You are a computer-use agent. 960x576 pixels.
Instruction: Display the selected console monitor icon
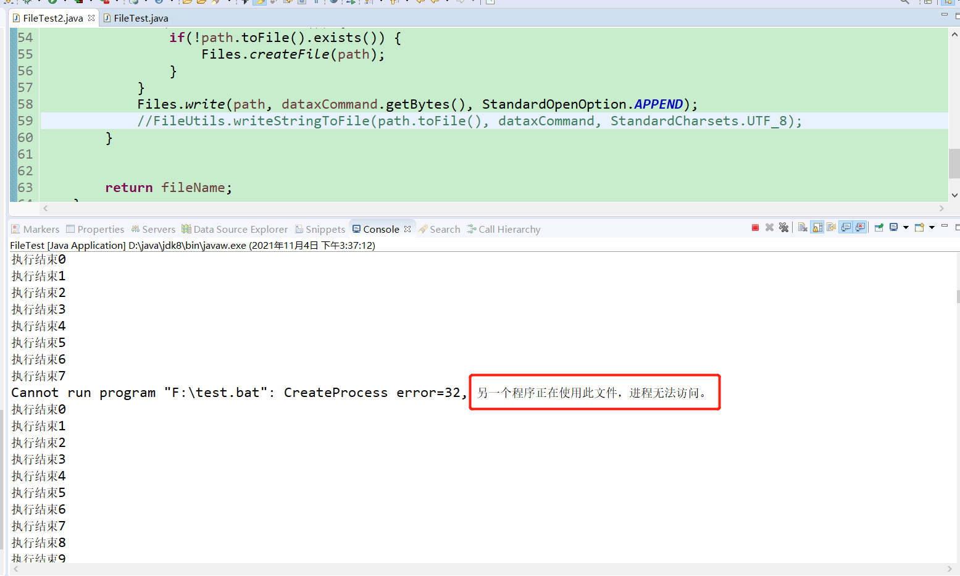[x=893, y=228]
